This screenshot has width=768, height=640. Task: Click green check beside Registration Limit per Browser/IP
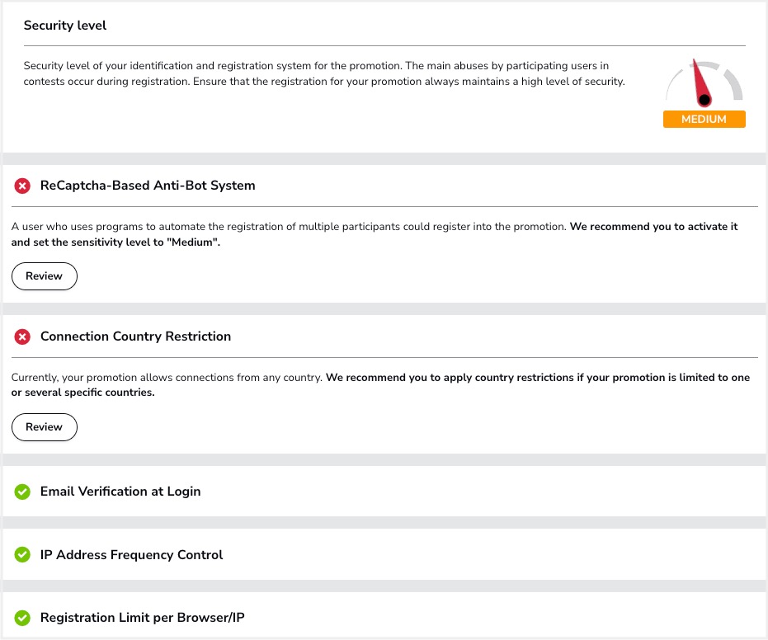click(x=22, y=618)
